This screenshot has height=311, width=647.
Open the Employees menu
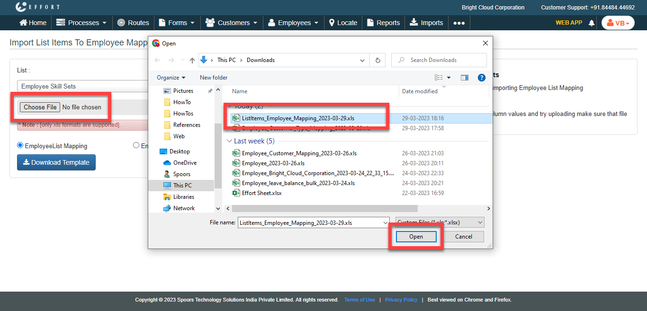pos(294,23)
